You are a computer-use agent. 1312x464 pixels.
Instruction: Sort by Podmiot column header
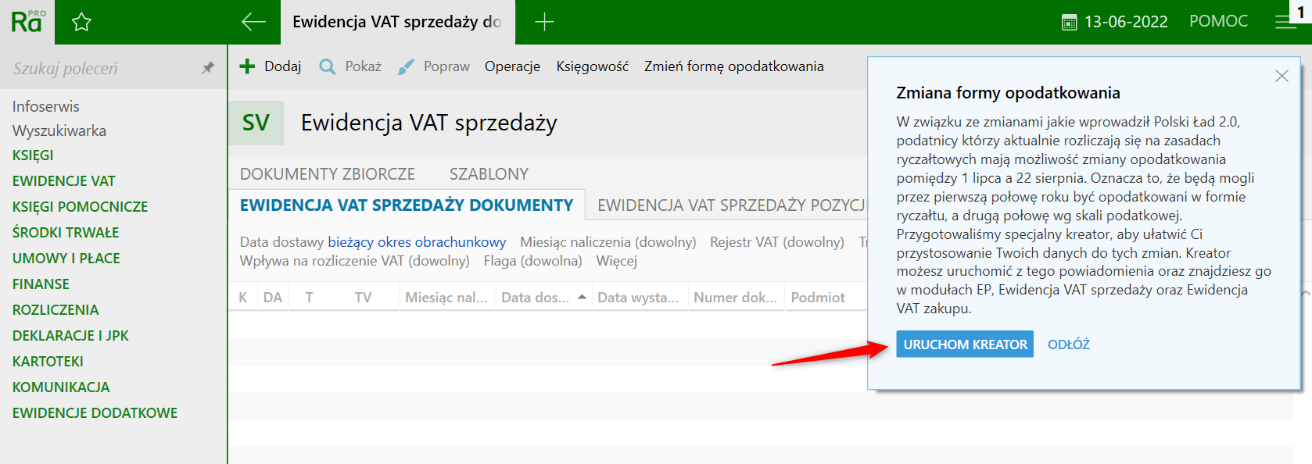818,297
